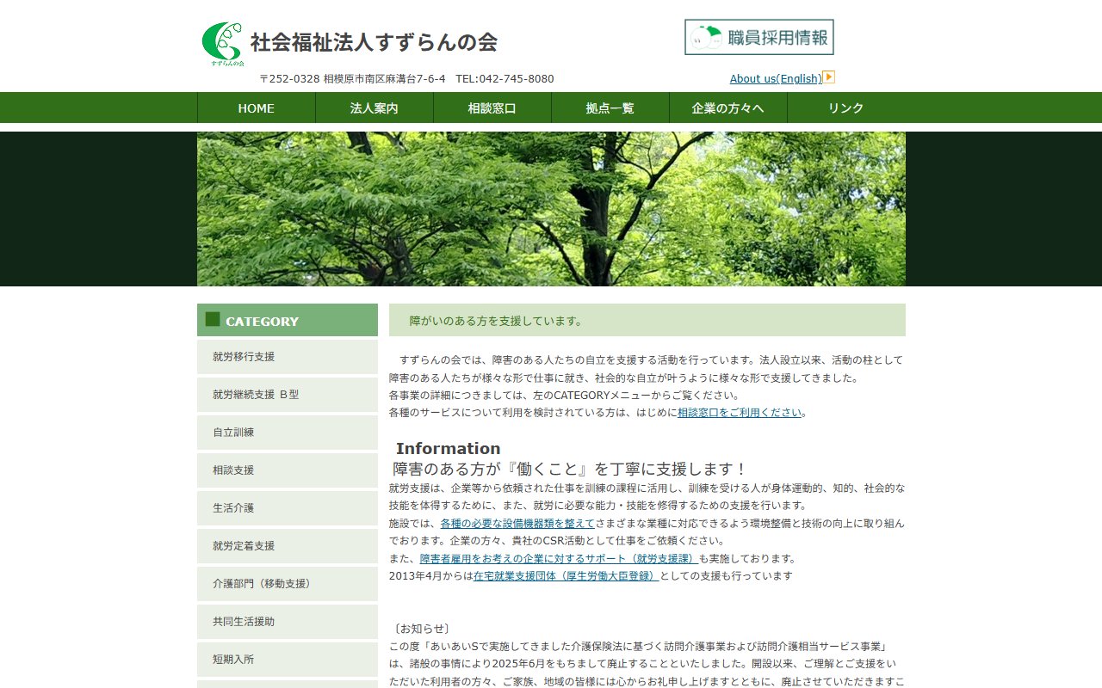Select the 相談支援 category
The height and width of the screenshot is (688, 1102).
[x=288, y=470]
